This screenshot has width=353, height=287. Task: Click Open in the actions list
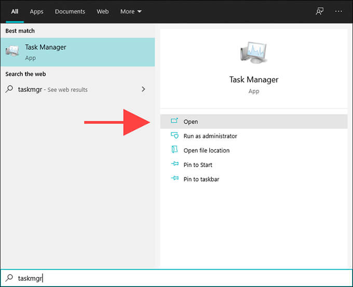click(x=254, y=121)
